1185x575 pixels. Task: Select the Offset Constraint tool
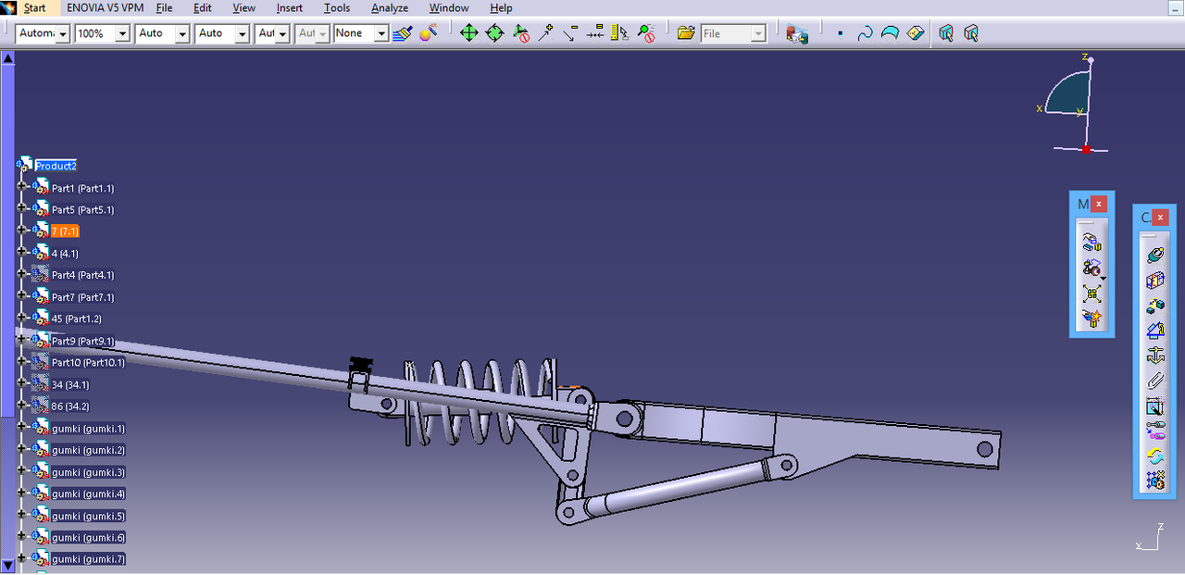tap(1154, 305)
